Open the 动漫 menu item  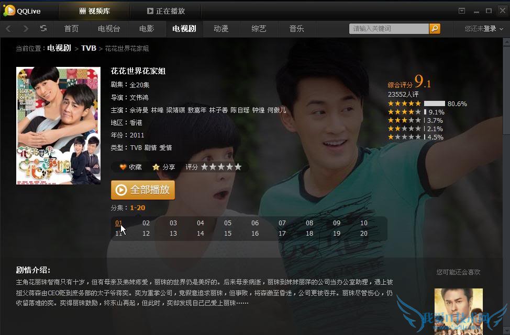(x=221, y=29)
